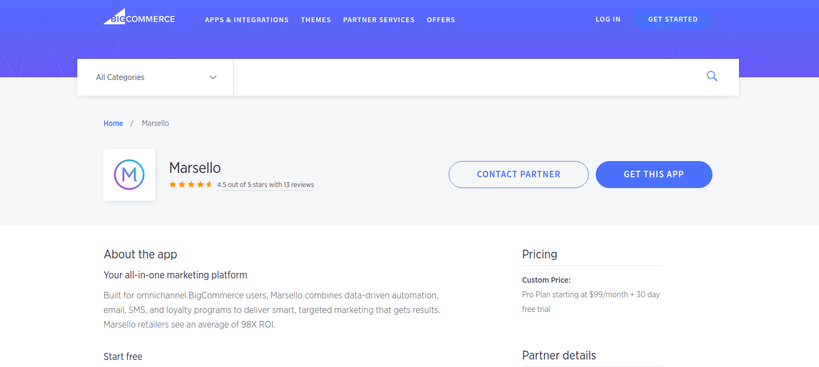
Task: Go to Home breadcrumb link
Action: (x=114, y=123)
